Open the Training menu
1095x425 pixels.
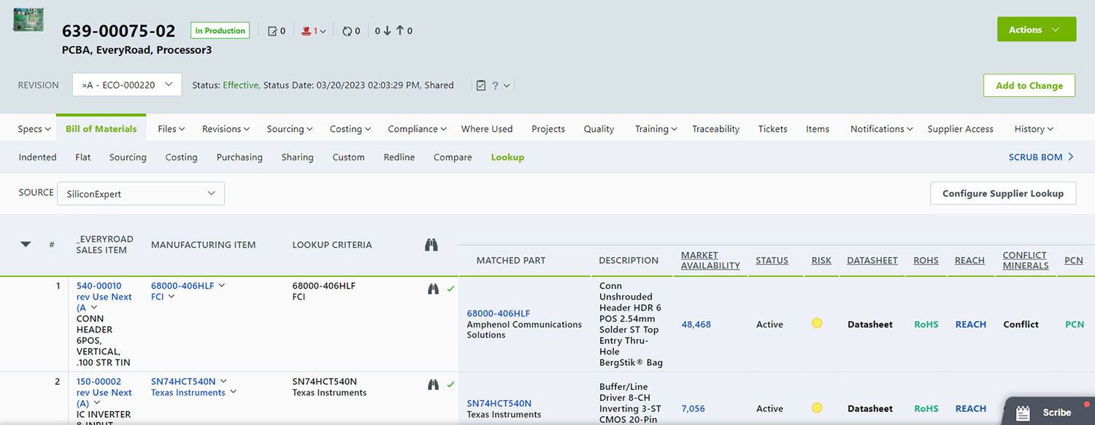(x=656, y=129)
